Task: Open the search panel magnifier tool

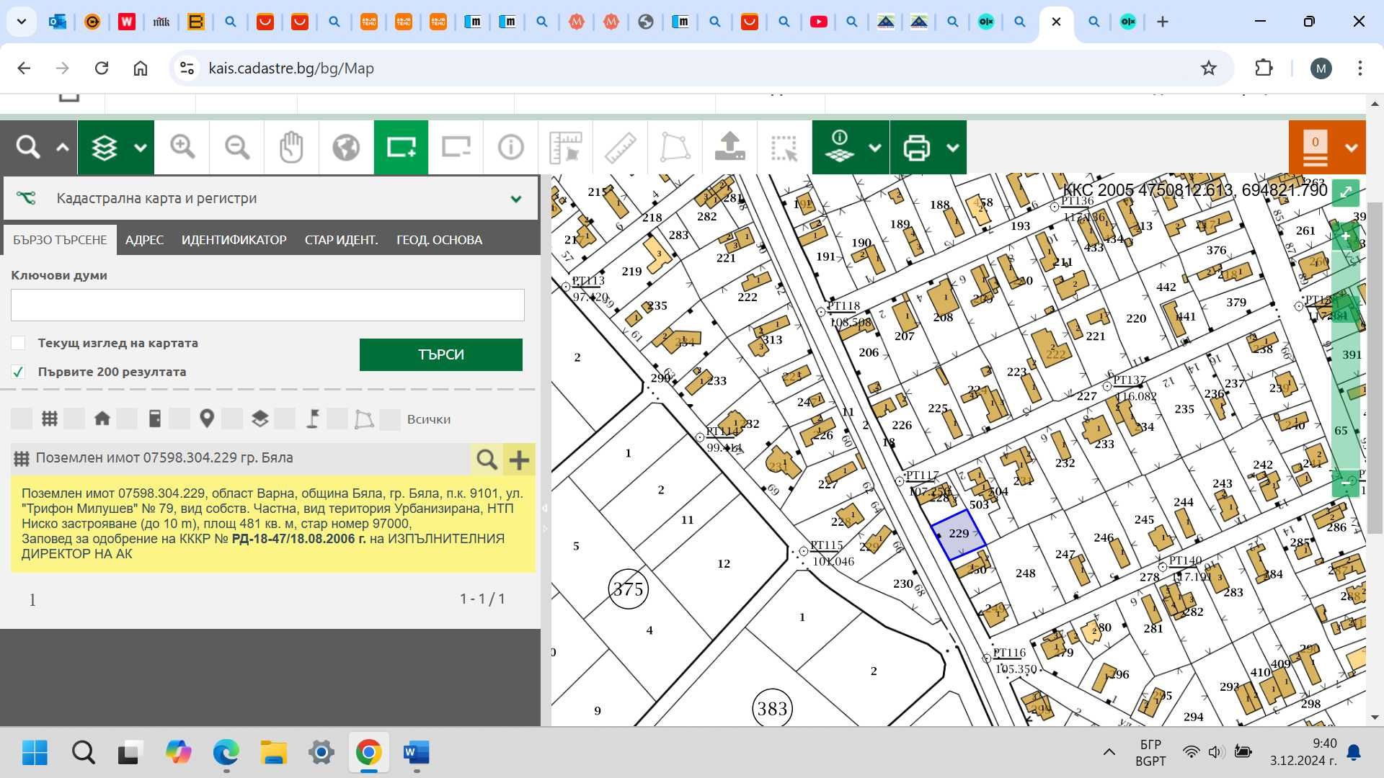Action: point(28,148)
